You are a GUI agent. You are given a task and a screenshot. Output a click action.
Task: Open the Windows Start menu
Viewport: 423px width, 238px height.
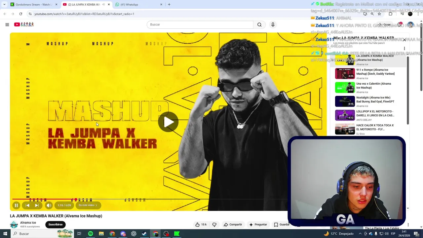tap(5, 234)
